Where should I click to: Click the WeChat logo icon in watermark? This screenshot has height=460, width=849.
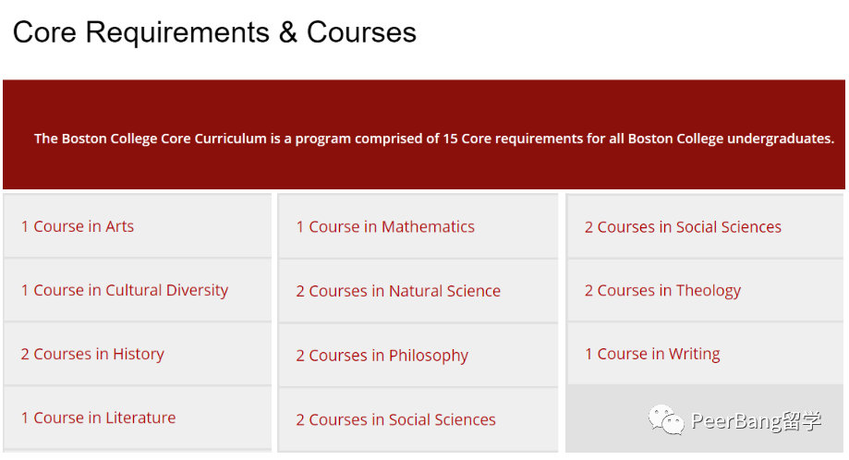[x=666, y=419]
